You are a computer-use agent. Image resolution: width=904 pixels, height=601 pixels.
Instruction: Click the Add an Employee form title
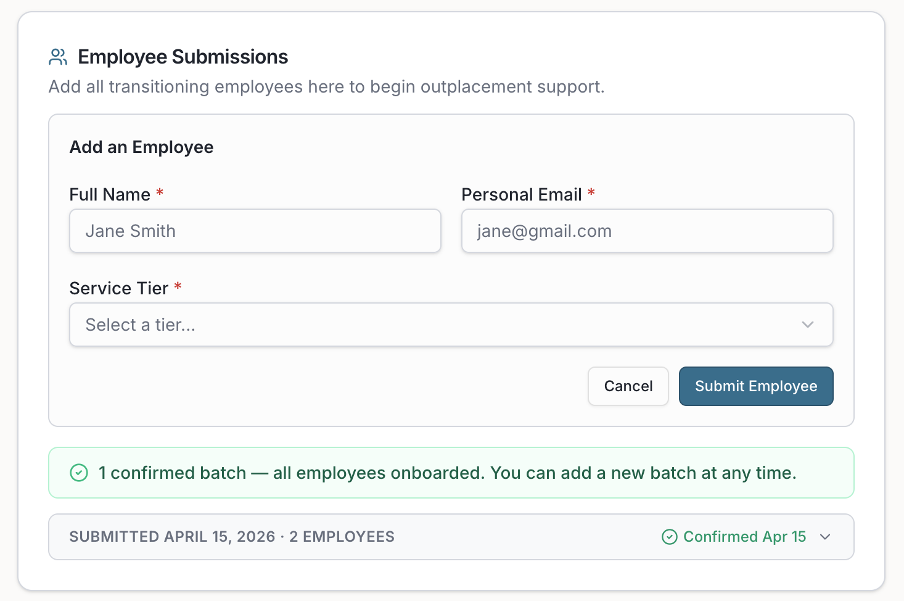[141, 147]
